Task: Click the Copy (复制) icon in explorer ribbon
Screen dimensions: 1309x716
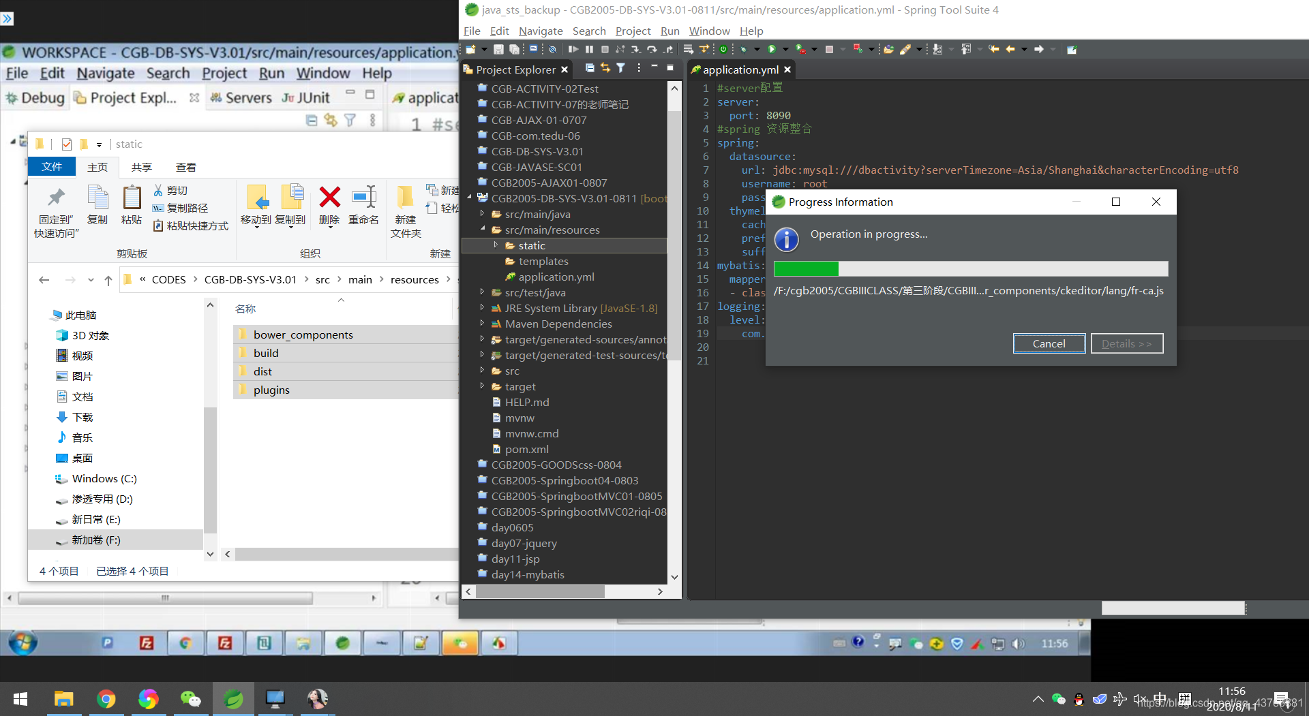Action: tap(97, 198)
